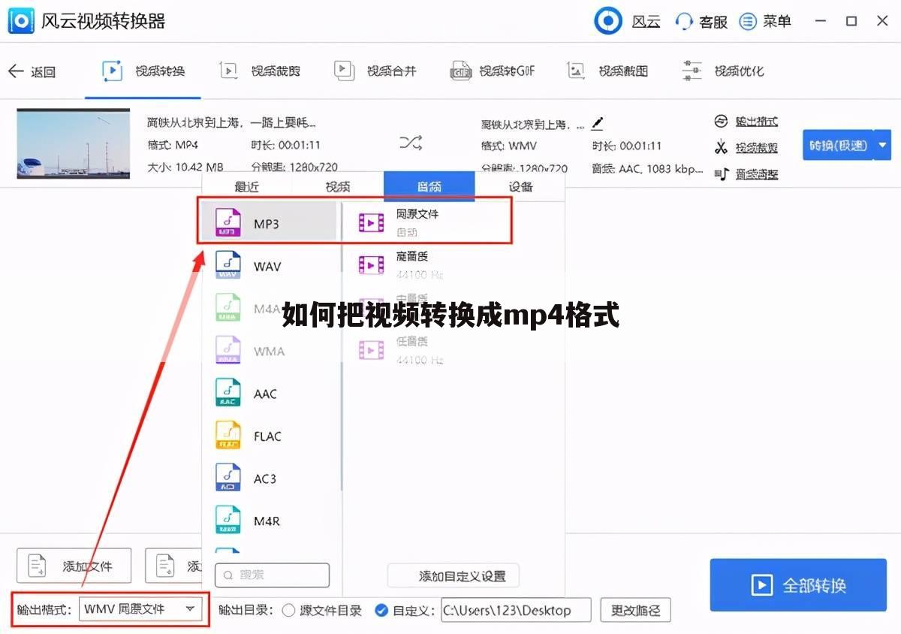The height and width of the screenshot is (634, 901).
Task: Select 自定义 output directory option
Action: coord(381,611)
